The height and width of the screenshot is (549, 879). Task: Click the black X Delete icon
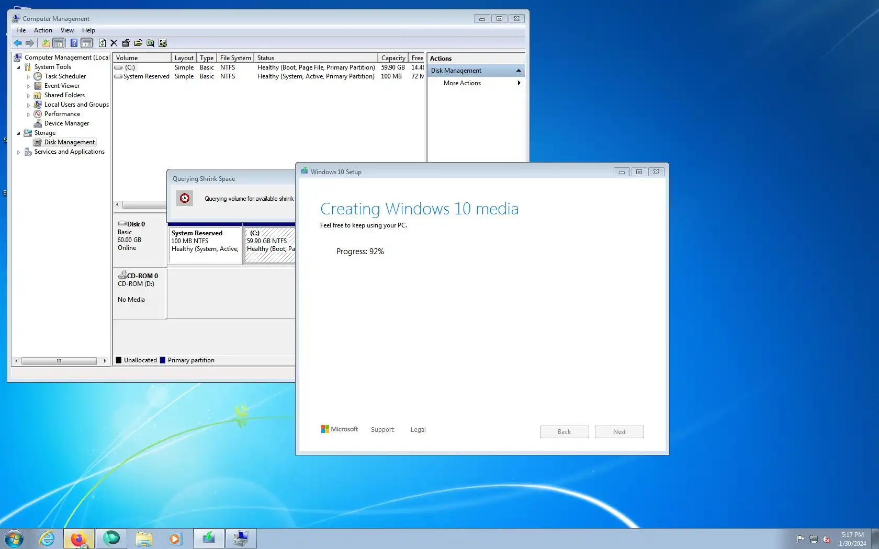[x=114, y=43]
